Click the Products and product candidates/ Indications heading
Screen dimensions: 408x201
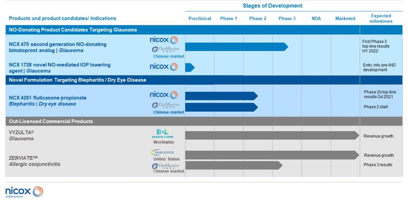(x=62, y=18)
